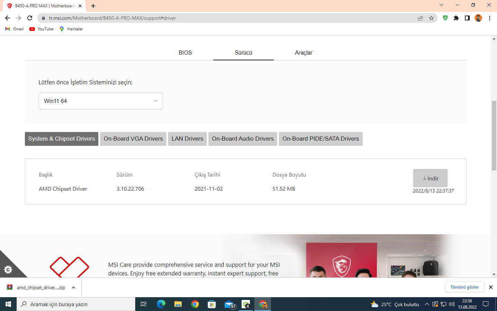497x311 pixels.
Task: Switch to the active Chrome profile window
Action: (x=263, y=304)
